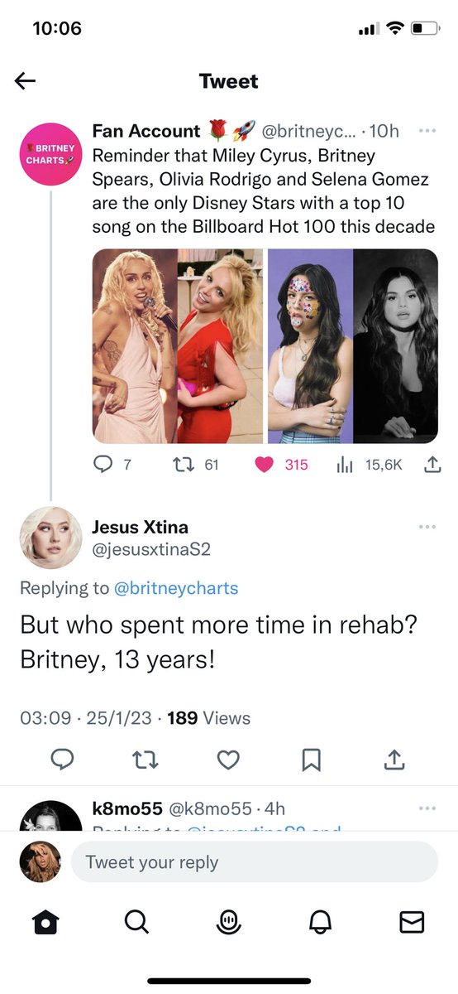Tap the Tweet your reply field

point(254,862)
